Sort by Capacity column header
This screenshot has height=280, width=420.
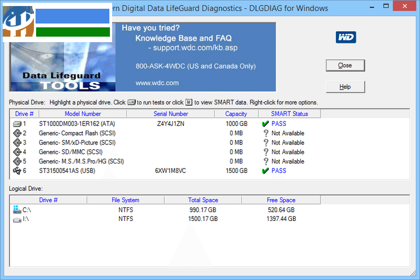(236, 114)
